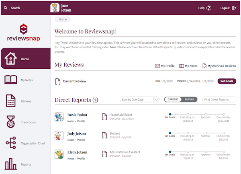Open Reports label in the sidebar
This screenshot has height=174, width=241.
[x=26, y=164]
